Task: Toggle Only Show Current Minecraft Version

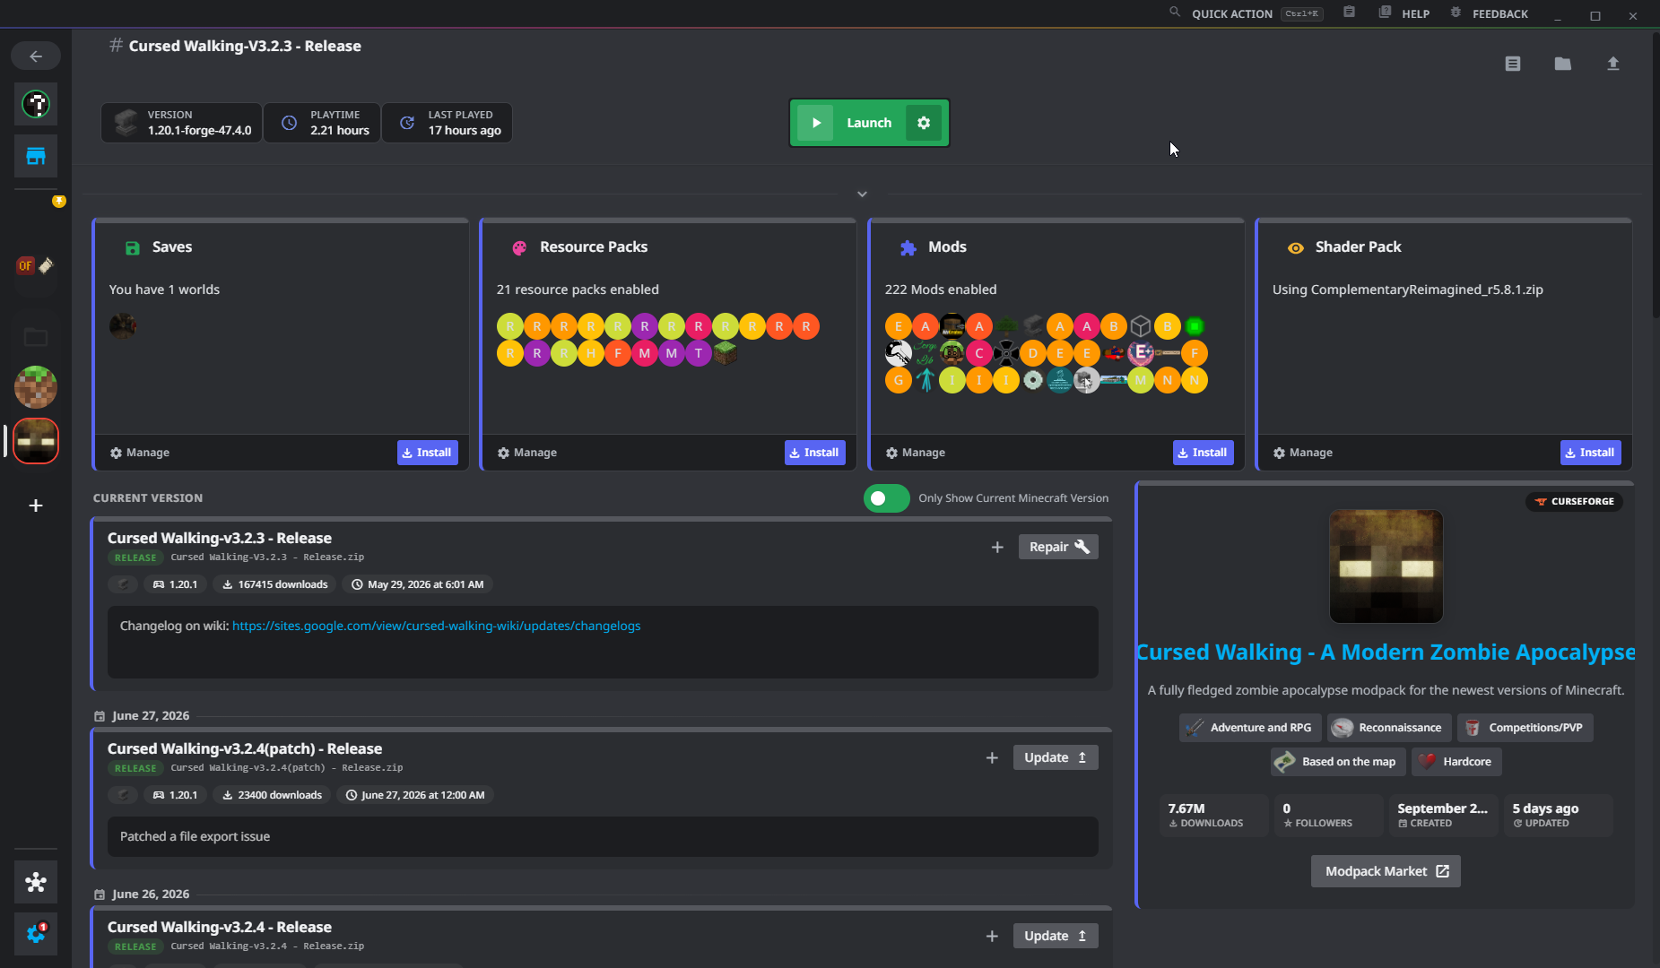Action: (887, 498)
